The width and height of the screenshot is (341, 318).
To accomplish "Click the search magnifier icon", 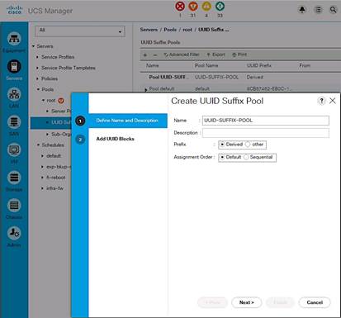I will [333, 10].
